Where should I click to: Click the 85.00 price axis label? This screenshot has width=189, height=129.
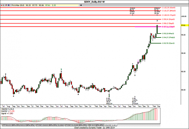click(x=184, y=72)
